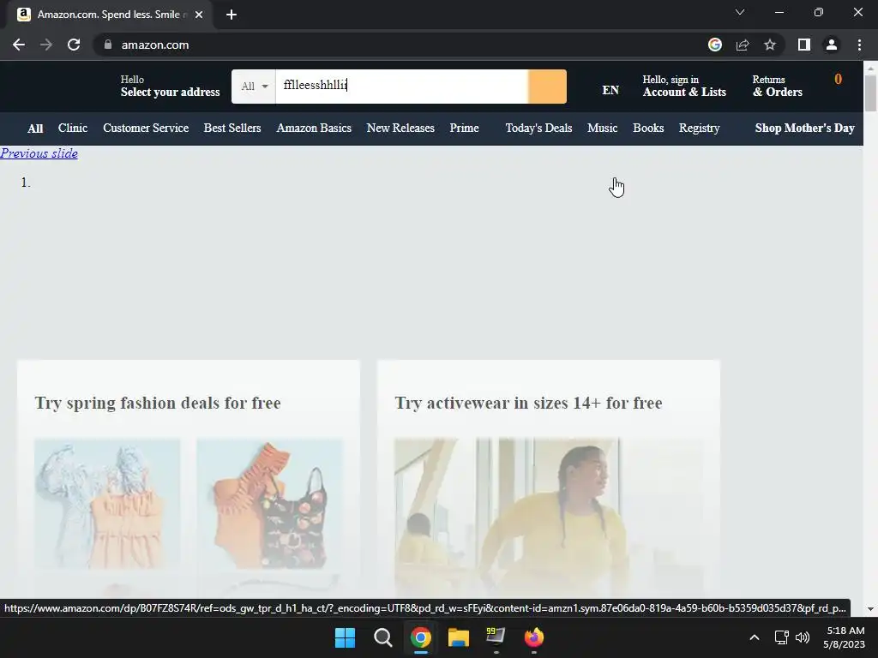Viewport: 878px width, 658px height.
Task: Open Windows taskbar search
Action: [x=383, y=637]
